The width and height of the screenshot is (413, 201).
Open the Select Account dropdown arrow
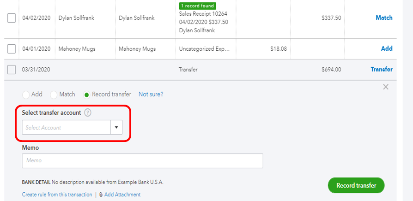116,128
